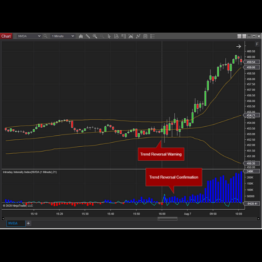This screenshot has height=262, width=262.
Task: Open the chart style bars icon
Action: click(81, 36)
